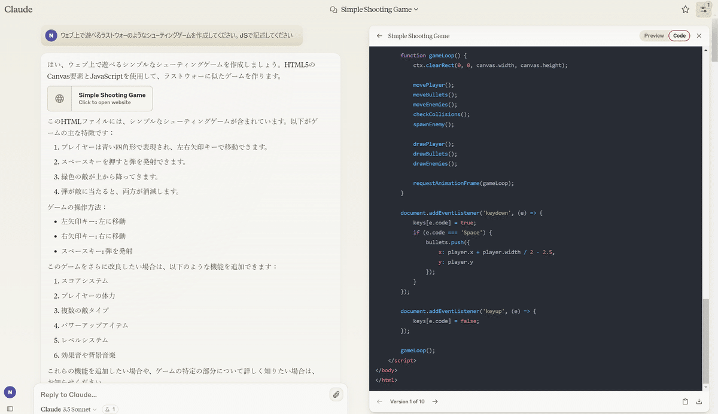Click the 'movePlayer();' code line
The width and height of the screenshot is (718, 414).
(x=433, y=85)
